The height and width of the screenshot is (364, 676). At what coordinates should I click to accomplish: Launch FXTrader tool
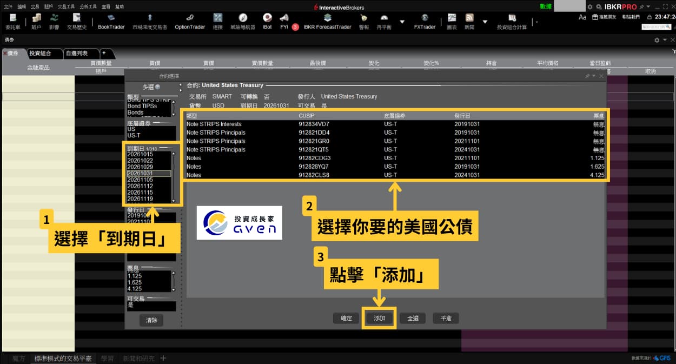(x=425, y=22)
